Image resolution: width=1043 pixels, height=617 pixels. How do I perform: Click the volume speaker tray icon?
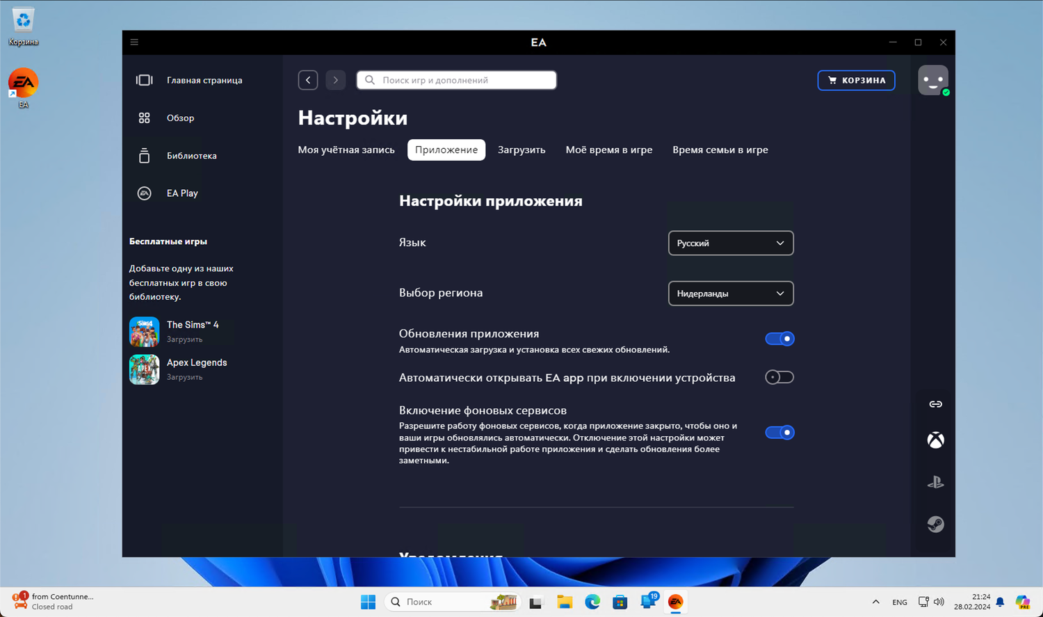[939, 602]
